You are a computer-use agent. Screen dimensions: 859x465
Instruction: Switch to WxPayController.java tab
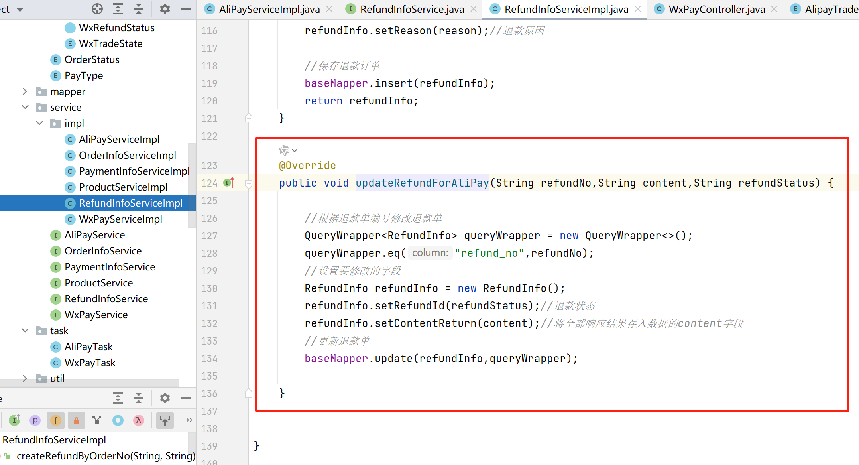pyautogui.click(x=716, y=9)
